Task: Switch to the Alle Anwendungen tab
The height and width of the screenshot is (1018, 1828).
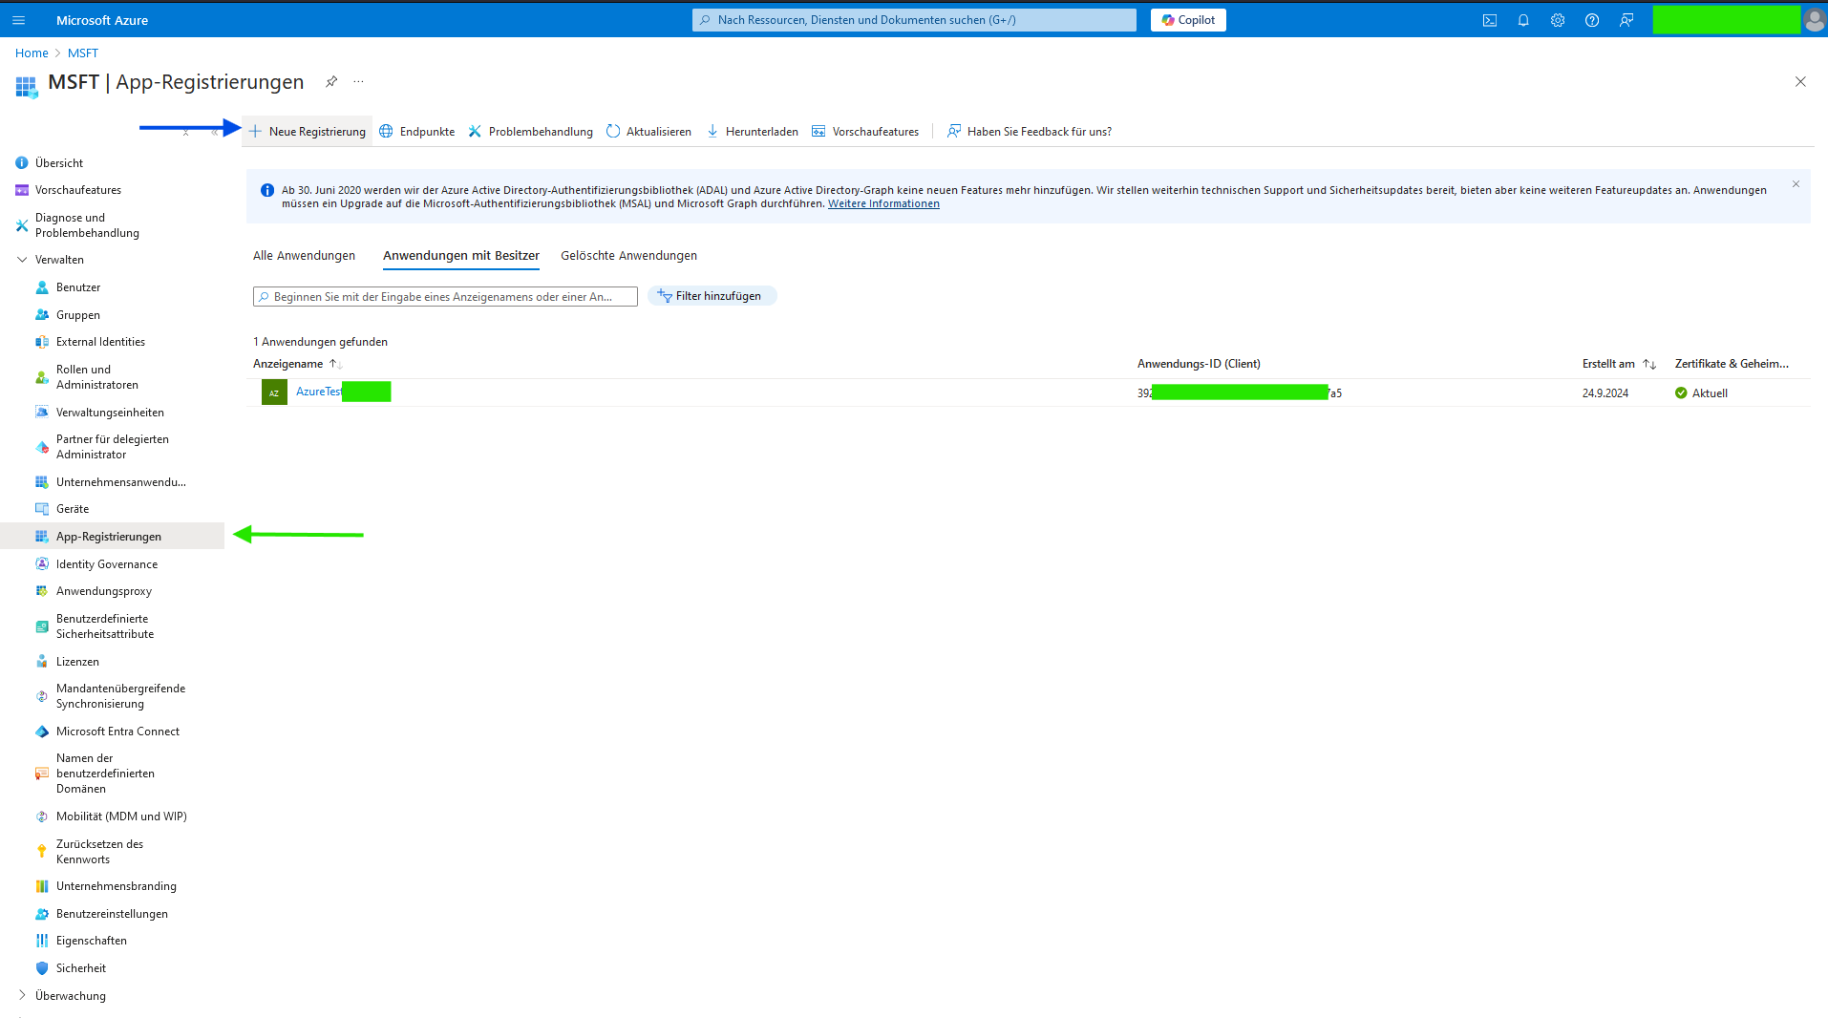Action: [x=304, y=256]
